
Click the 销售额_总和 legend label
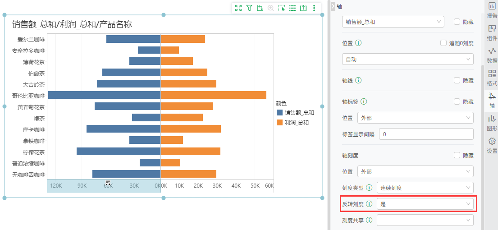coord(299,112)
